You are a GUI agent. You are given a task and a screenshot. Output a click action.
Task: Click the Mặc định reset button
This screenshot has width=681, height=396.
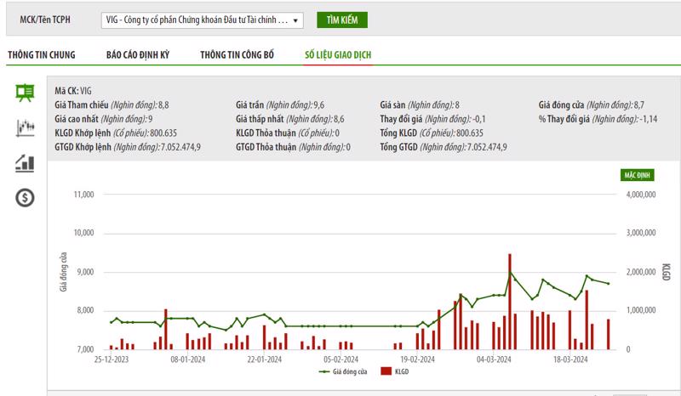(638, 174)
